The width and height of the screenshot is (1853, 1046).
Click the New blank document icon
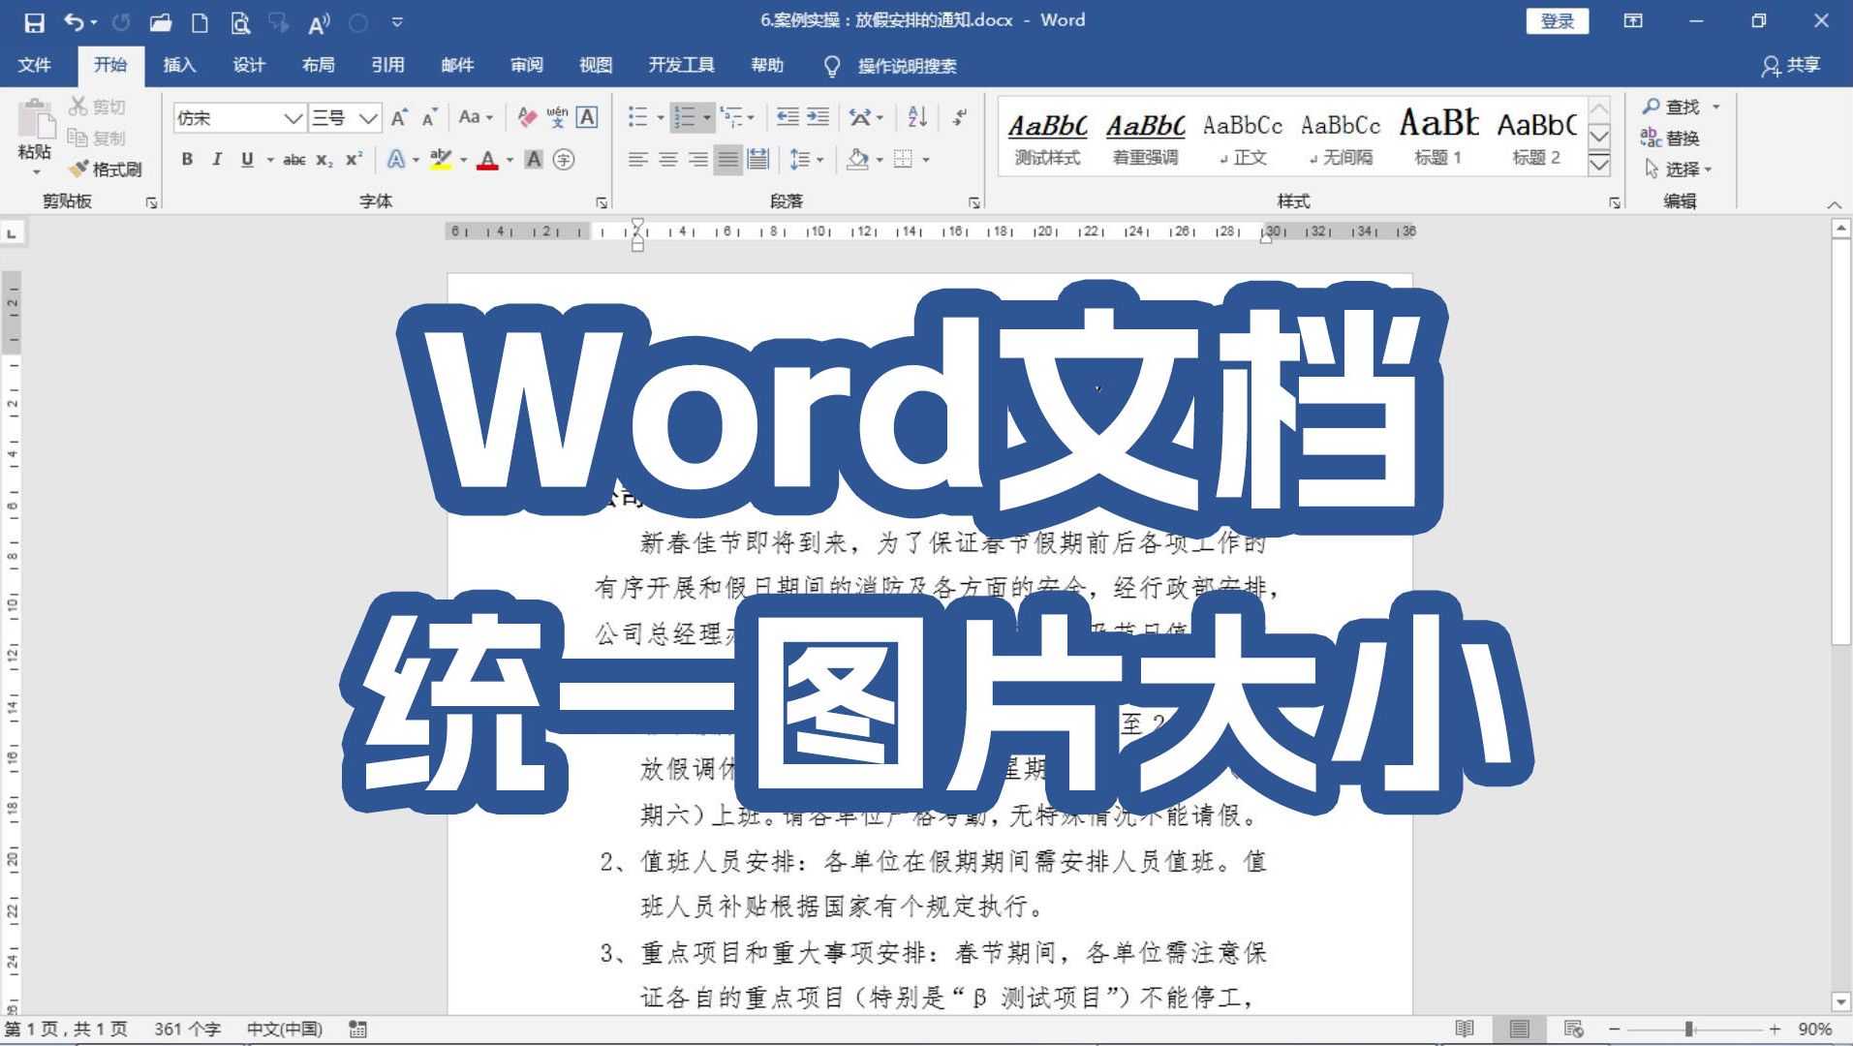coord(200,22)
